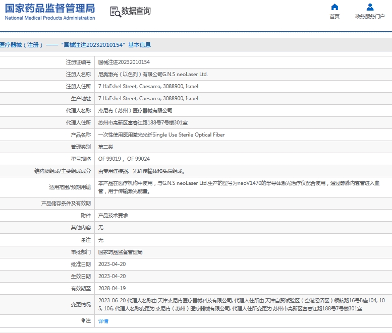
Task: Click the 无 value in 备注 row
Action: 101,240
